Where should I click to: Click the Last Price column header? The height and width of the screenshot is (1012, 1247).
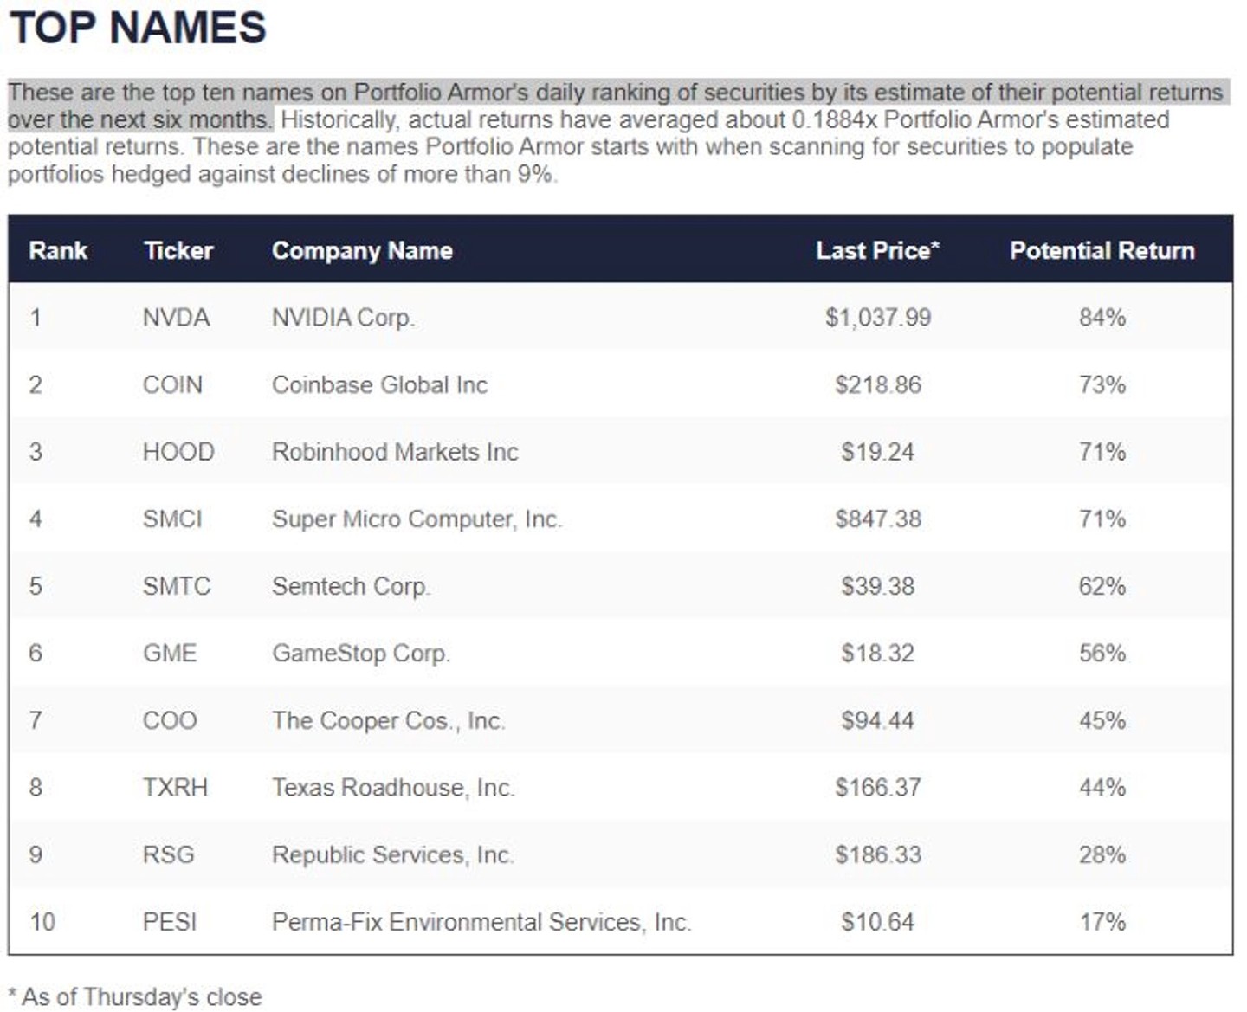[x=877, y=251]
